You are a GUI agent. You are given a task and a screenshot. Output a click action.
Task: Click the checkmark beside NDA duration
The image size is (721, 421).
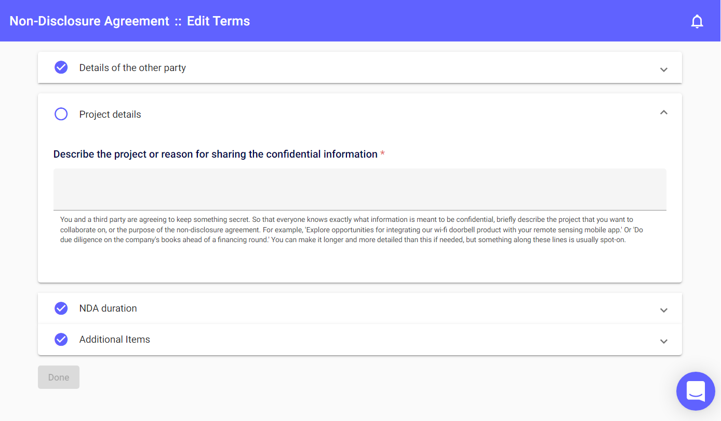pos(61,308)
